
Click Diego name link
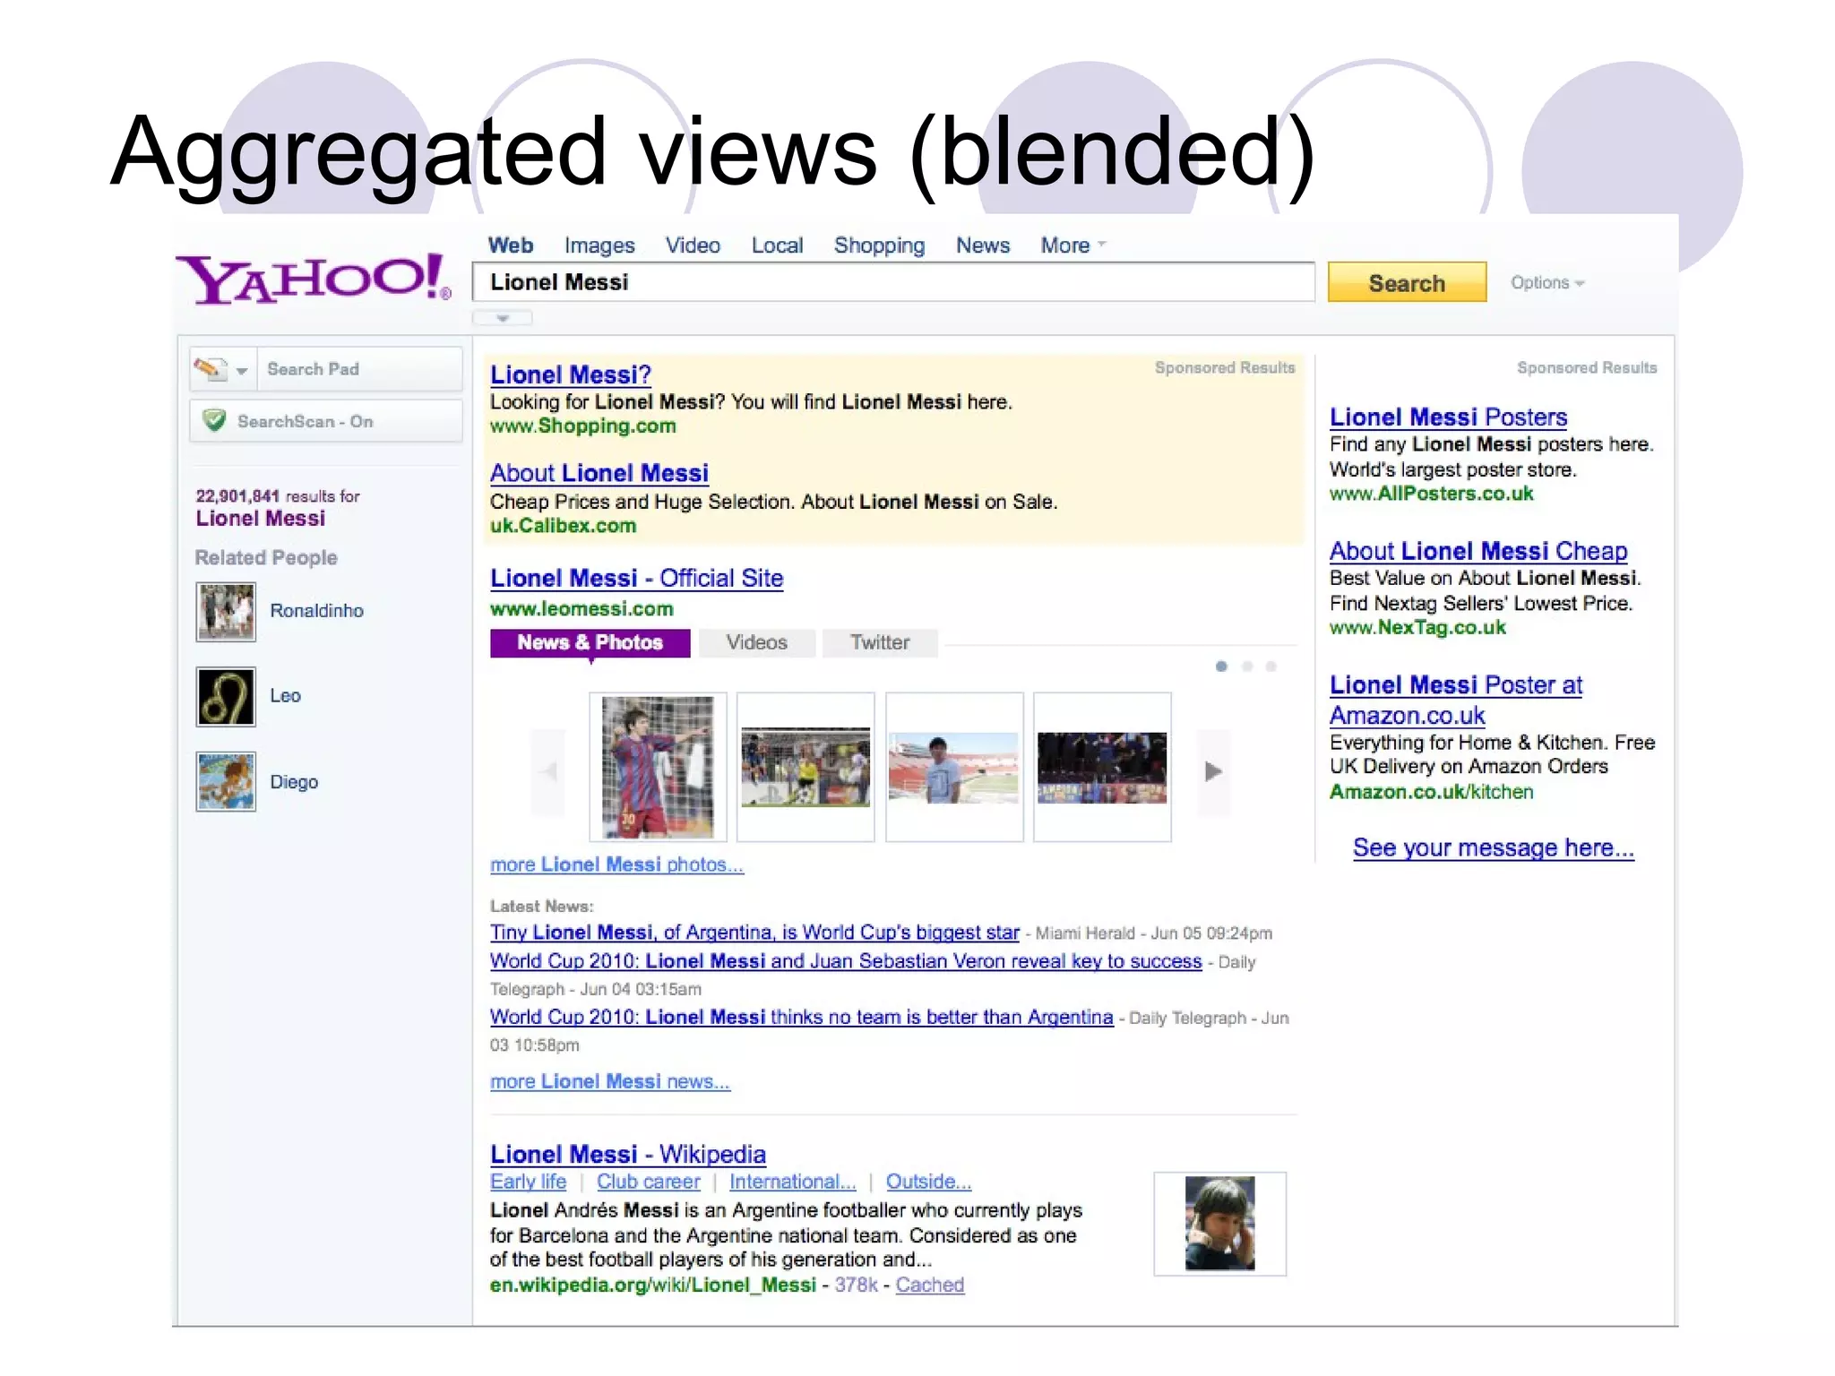point(294,782)
